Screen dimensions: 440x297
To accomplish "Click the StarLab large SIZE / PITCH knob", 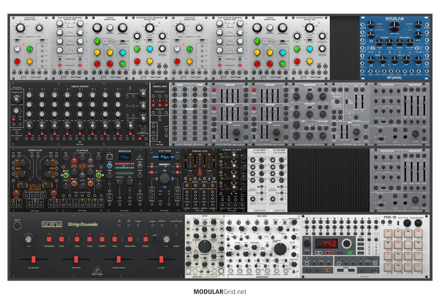I will [395, 27].
